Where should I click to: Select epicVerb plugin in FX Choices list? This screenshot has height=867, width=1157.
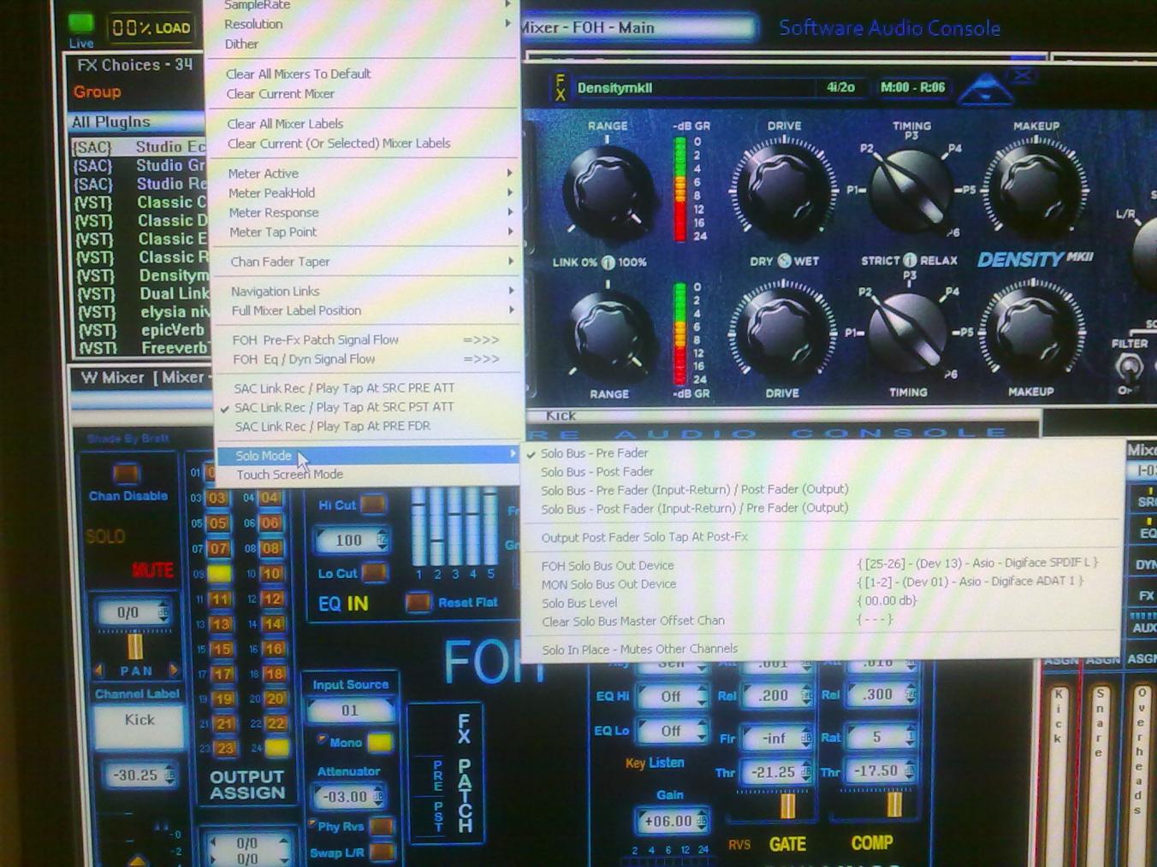tap(141, 330)
